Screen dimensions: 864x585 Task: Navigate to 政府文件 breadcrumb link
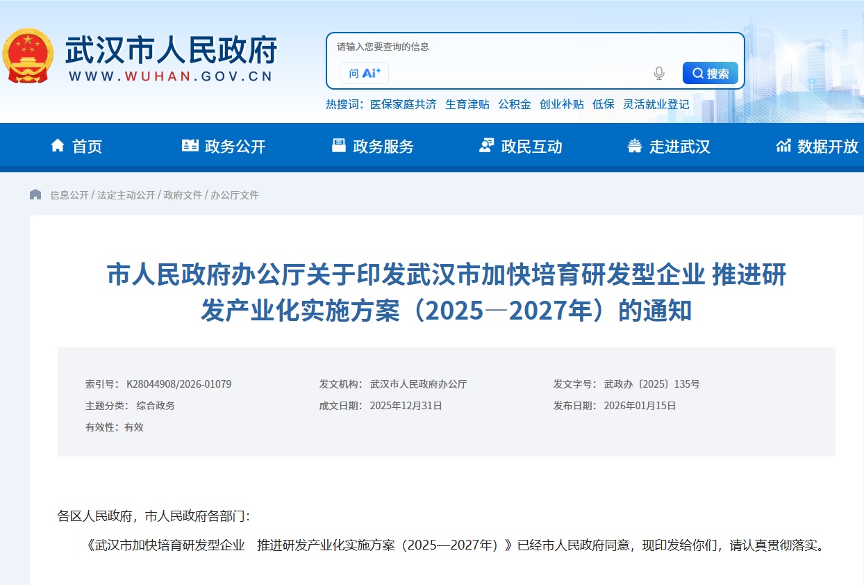pos(183,195)
